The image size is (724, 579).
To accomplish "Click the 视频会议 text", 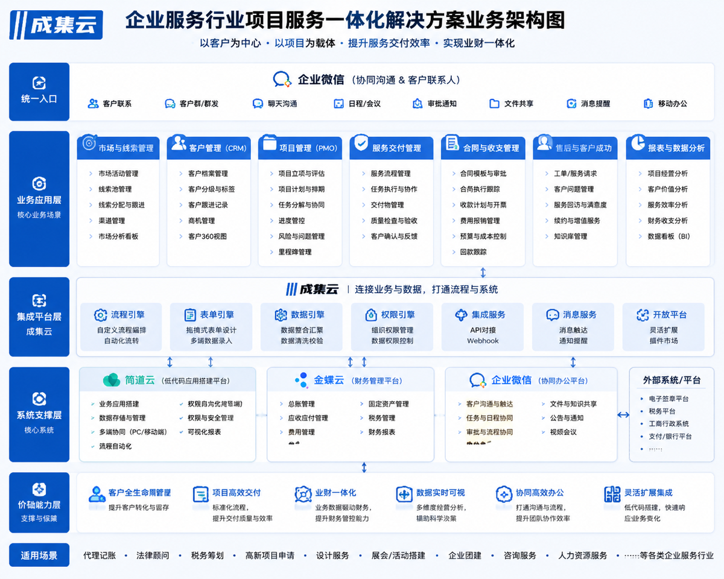I will tap(564, 432).
